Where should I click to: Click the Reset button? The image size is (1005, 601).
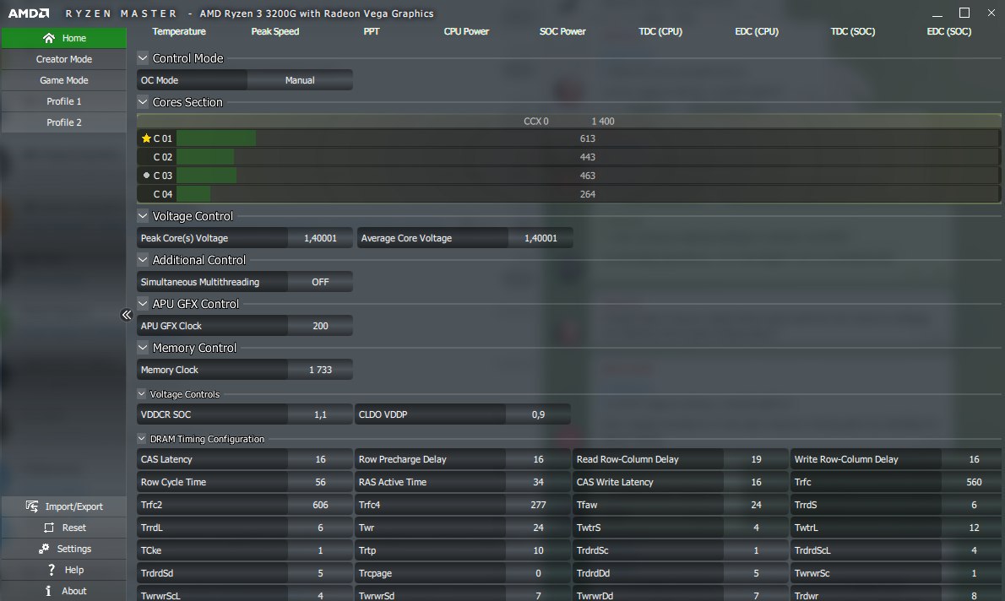pos(64,528)
